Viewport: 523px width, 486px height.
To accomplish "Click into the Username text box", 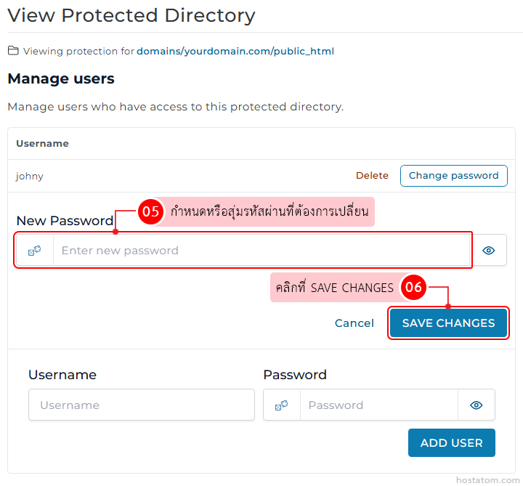I will pyautogui.click(x=142, y=405).
